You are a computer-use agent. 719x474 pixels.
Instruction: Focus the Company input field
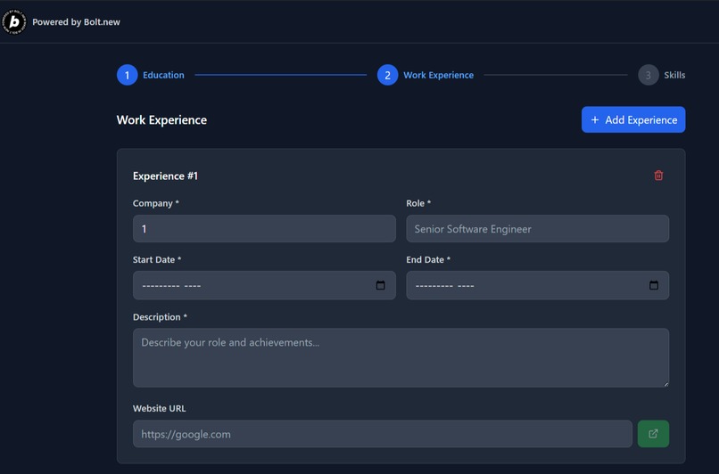(x=264, y=228)
